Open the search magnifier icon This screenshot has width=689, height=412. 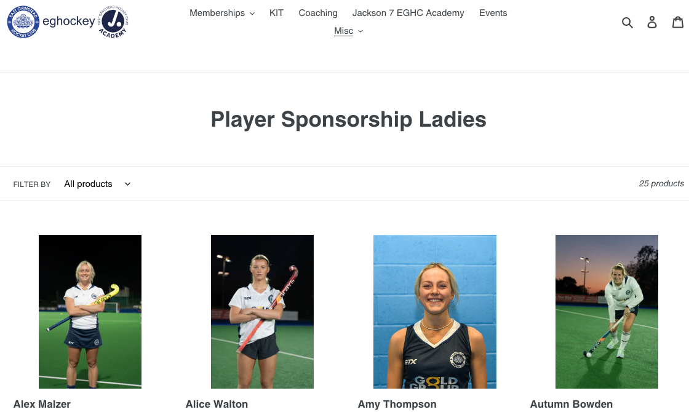point(627,22)
